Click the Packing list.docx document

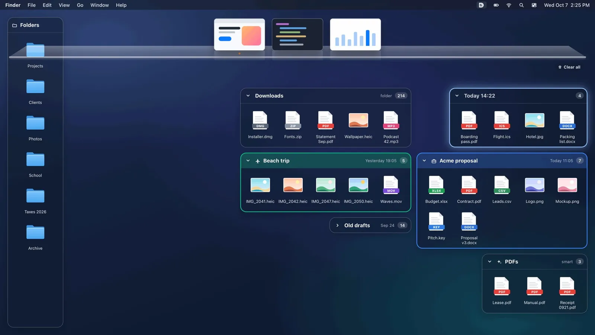pyautogui.click(x=567, y=120)
